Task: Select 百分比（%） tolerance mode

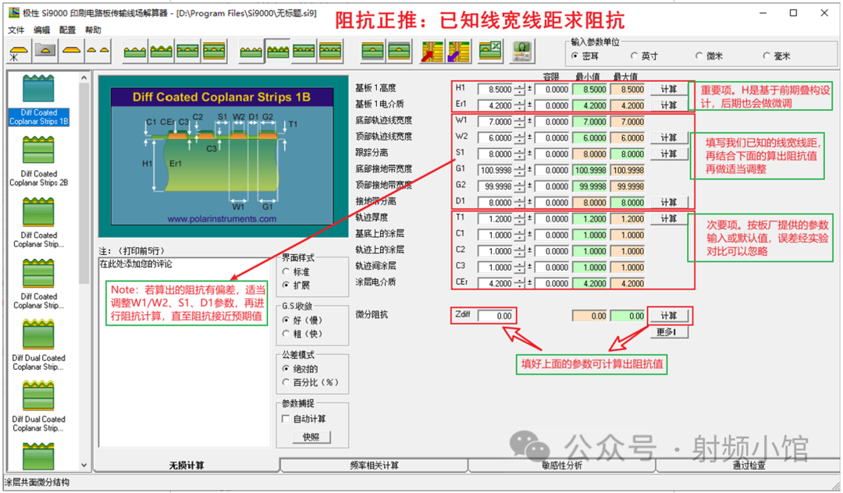Action: click(286, 382)
